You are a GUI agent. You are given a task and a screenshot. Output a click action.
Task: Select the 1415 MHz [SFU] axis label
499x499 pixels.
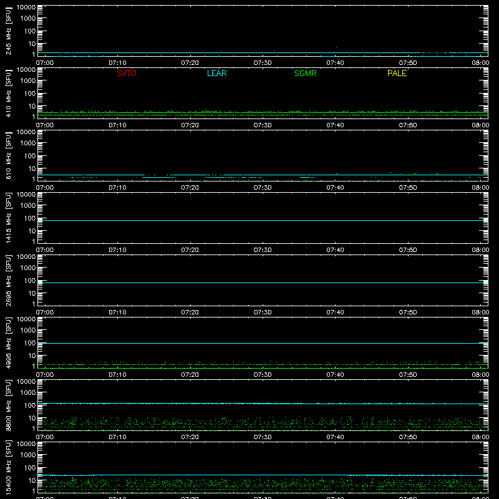8,218
